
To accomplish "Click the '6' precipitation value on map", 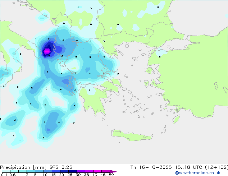I will [32, 88].
